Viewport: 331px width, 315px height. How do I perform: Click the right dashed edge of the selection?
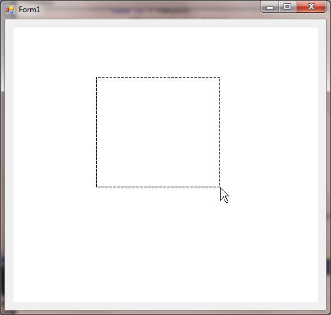[219, 132]
